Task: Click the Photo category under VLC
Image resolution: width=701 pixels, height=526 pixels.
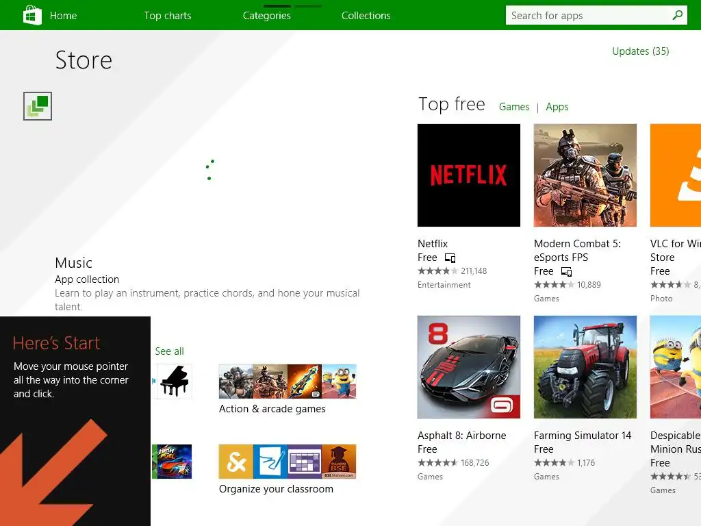Action: point(661,299)
